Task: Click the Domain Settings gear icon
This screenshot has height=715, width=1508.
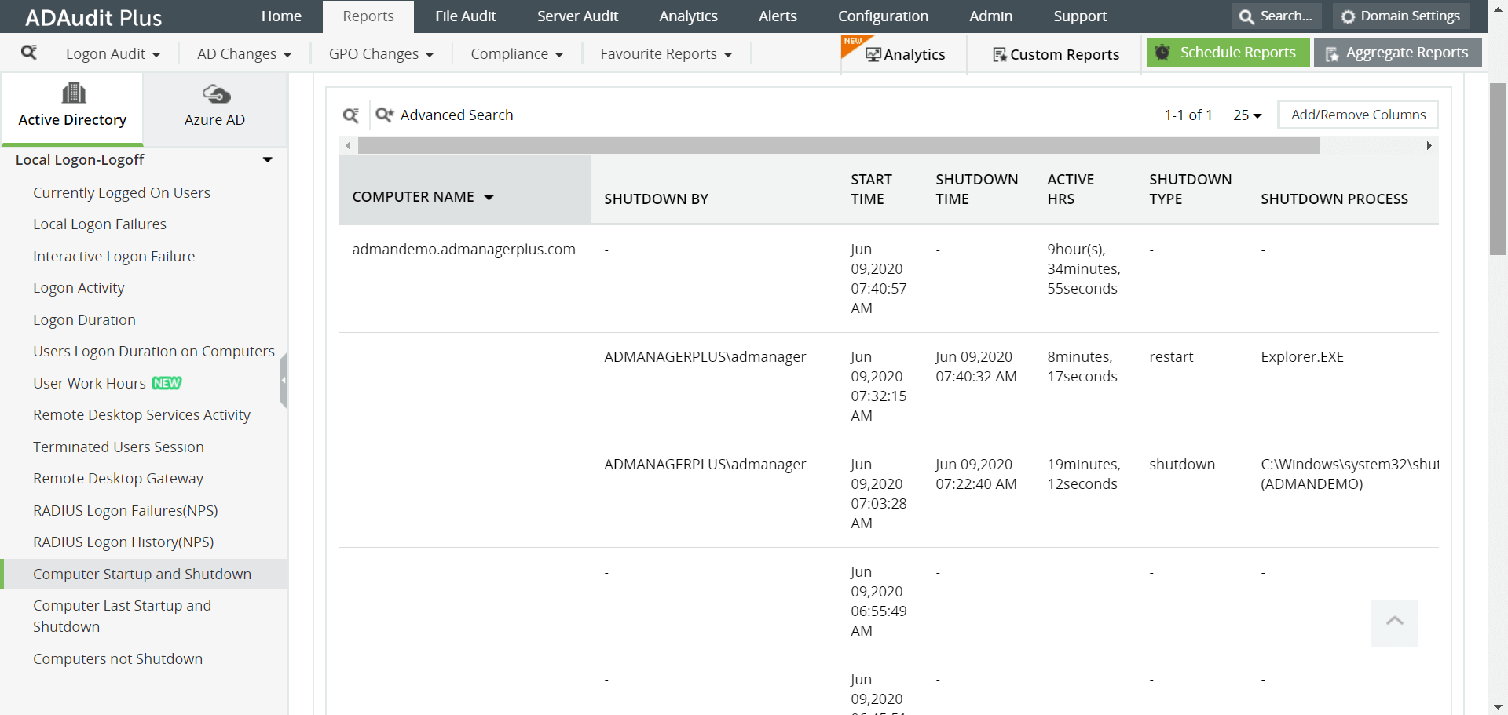Action: point(1349,16)
